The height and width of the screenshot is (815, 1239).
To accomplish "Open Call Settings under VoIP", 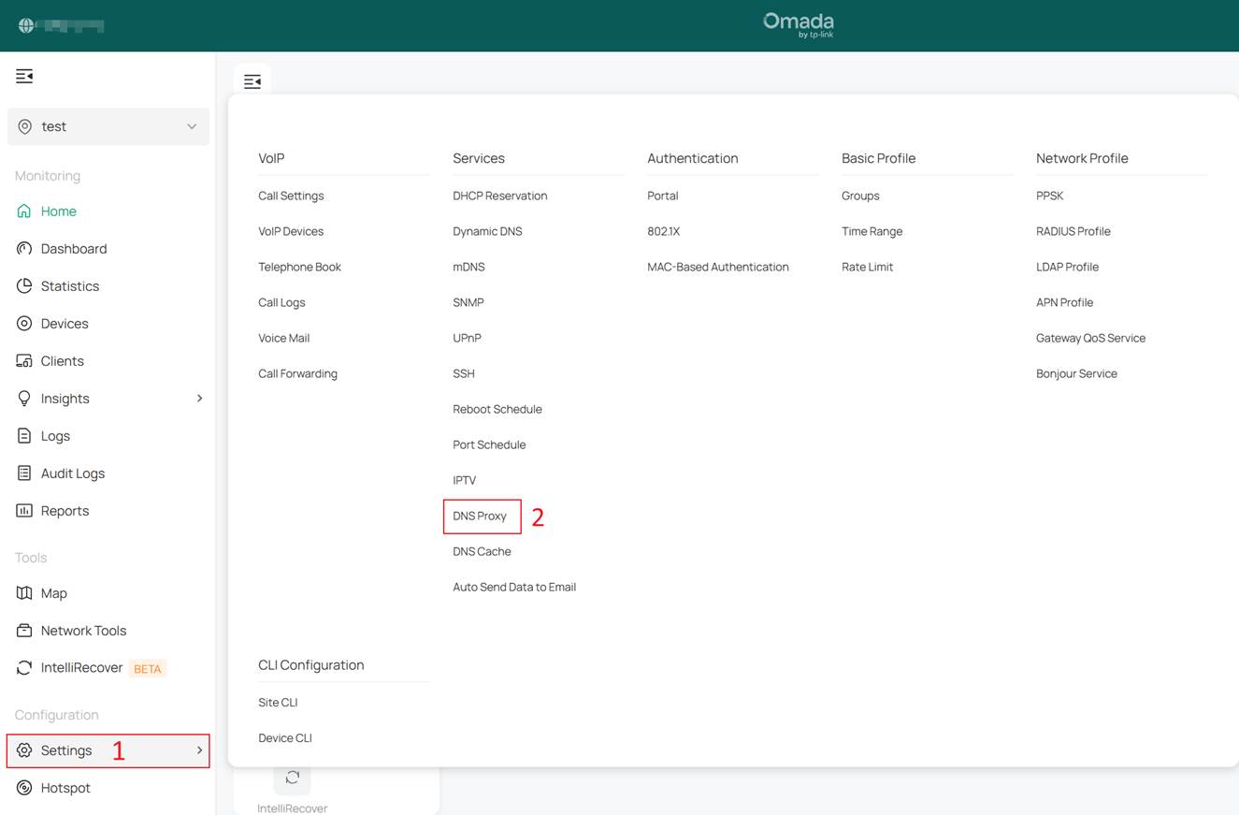I will coord(291,196).
